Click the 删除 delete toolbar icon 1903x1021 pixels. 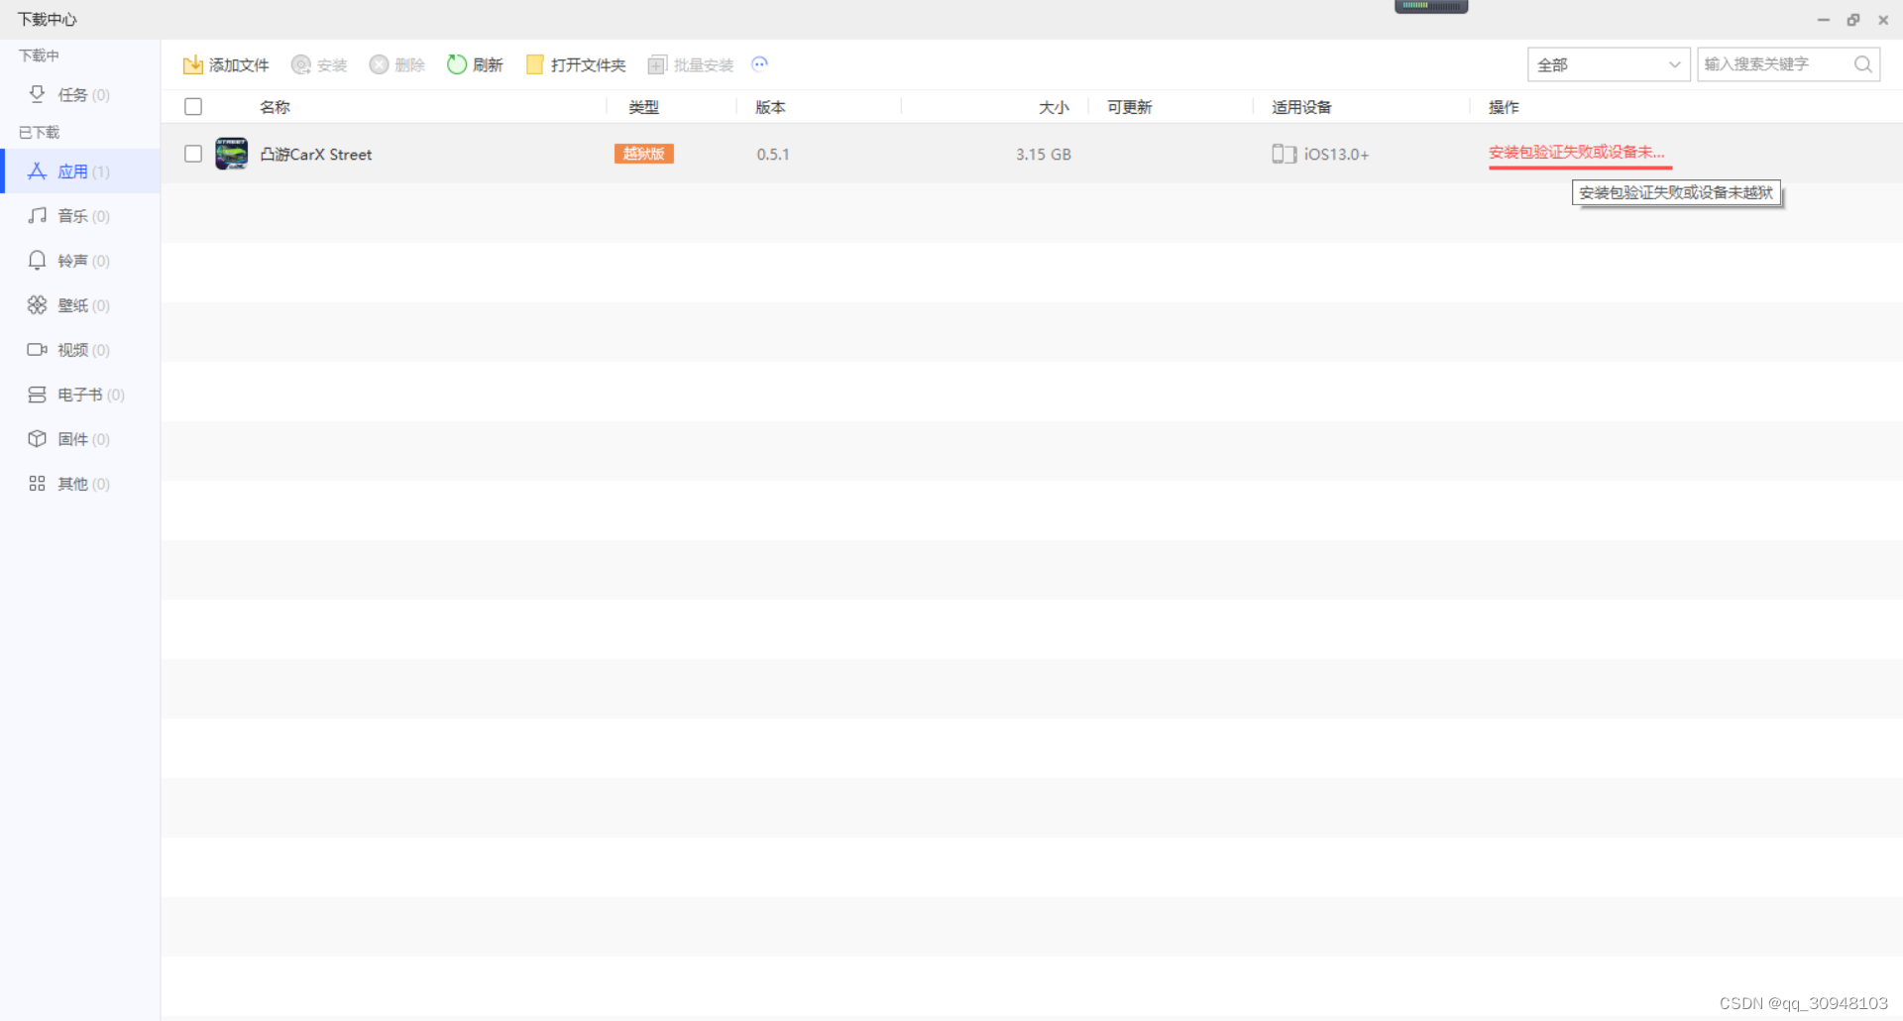pyautogui.click(x=379, y=65)
